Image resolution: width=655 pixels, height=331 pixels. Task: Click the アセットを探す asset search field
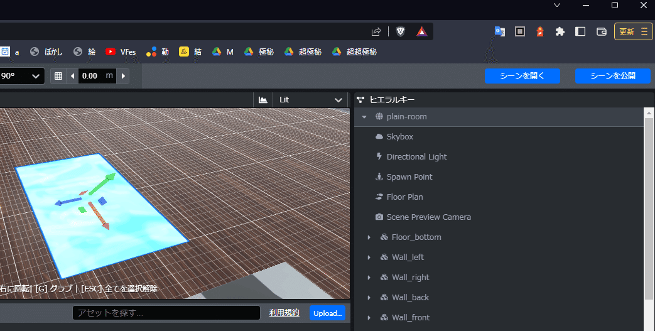(x=166, y=313)
